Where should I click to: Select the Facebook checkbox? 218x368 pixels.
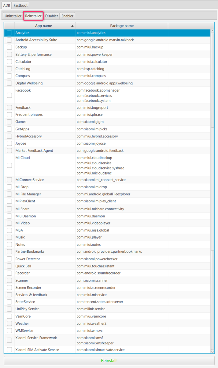pyautogui.click(x=9, y=95)
